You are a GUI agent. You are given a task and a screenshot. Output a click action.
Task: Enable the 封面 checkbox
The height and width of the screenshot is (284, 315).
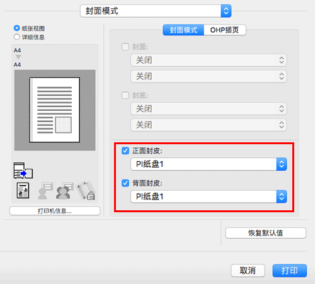(x=125, y=47)
